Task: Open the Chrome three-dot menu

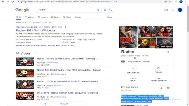Action: pos(186,2)
